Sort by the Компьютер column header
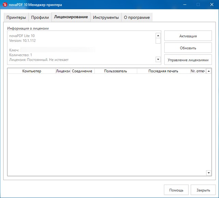 31,71
